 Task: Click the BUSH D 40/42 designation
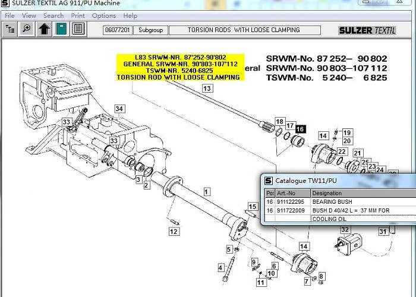pyautogui.click(x=351, y=210)
